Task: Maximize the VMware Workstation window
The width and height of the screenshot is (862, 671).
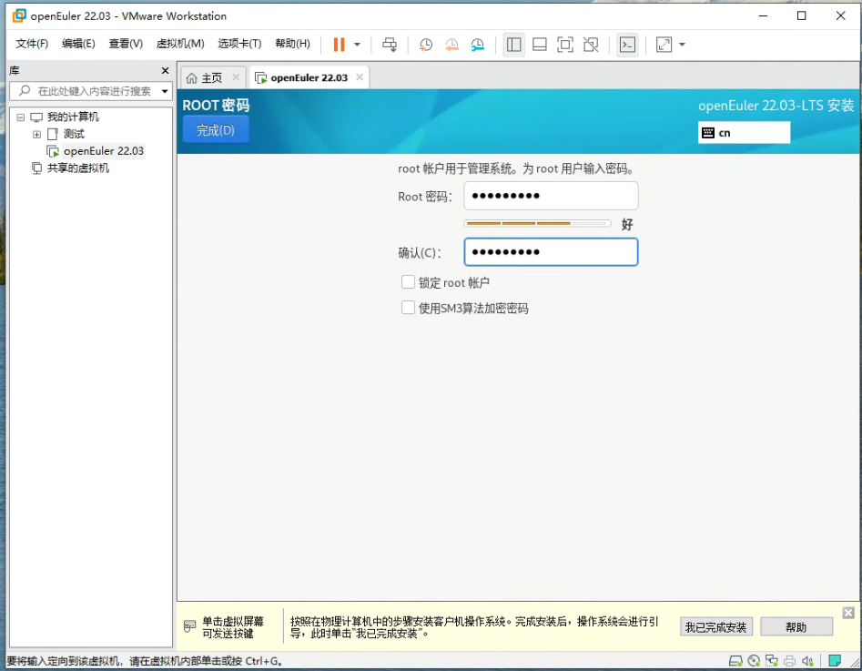Action: 802,15
